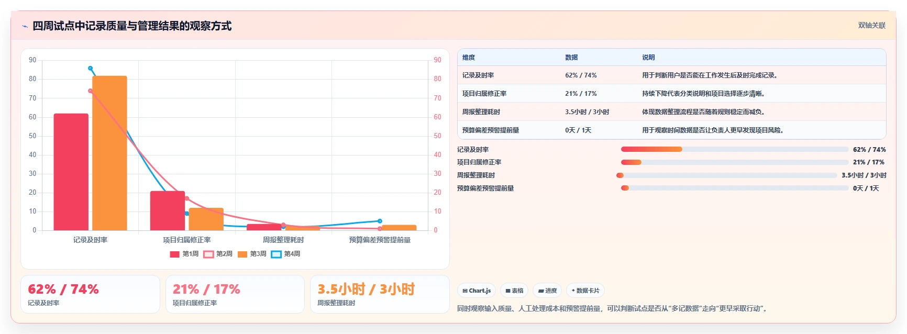This screenshot has height=334, width=907.
Task: Select the red 第1周 bar for 记录及时率
Action: pyautogui.click(x=71, y=172)
